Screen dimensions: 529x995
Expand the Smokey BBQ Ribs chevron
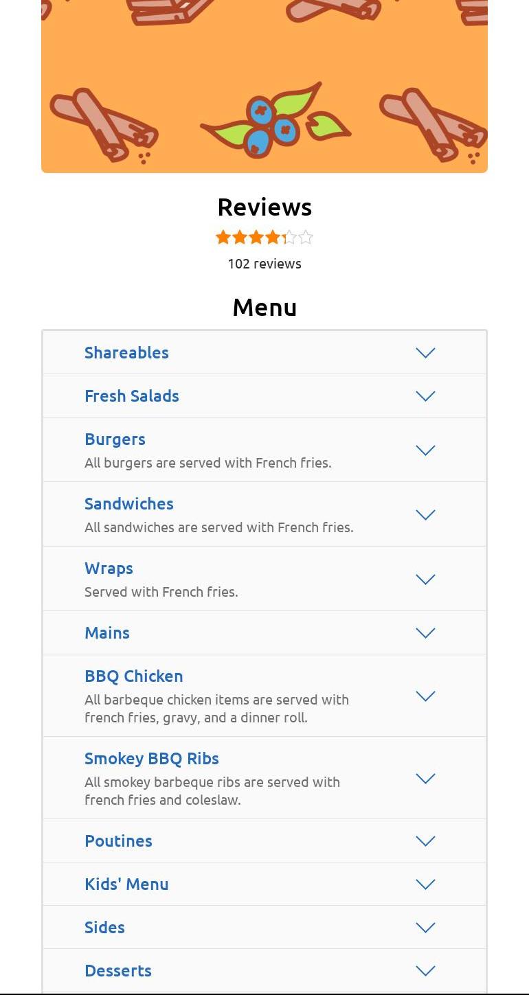pos(426,779)
